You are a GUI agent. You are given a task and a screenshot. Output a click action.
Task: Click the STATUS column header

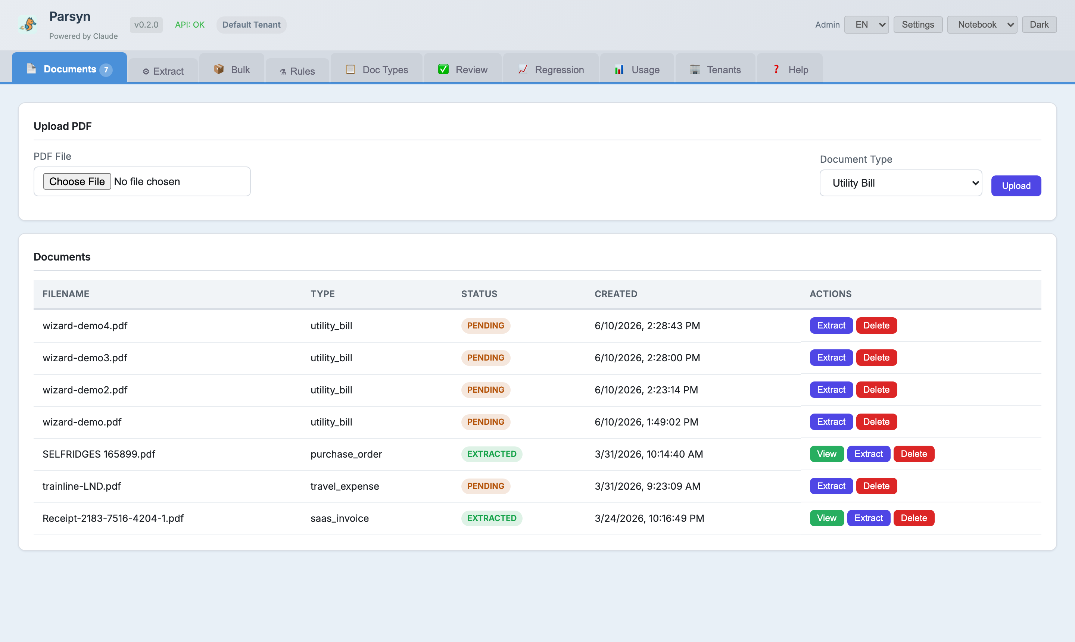(x=479, y=294)
